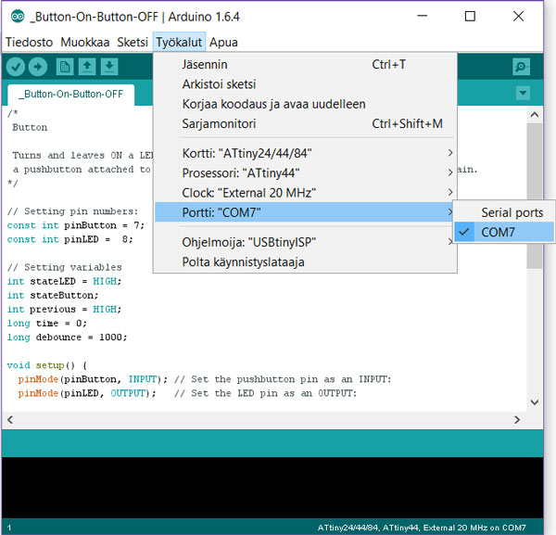
Task: Click the 'void setup() {' line
Action: pyautogui.click(x=47, y=365)
